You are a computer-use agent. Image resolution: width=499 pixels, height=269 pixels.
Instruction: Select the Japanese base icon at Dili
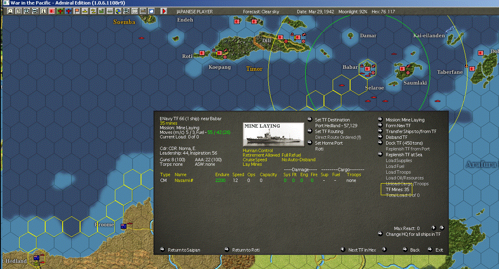click(x=280, y=37)
